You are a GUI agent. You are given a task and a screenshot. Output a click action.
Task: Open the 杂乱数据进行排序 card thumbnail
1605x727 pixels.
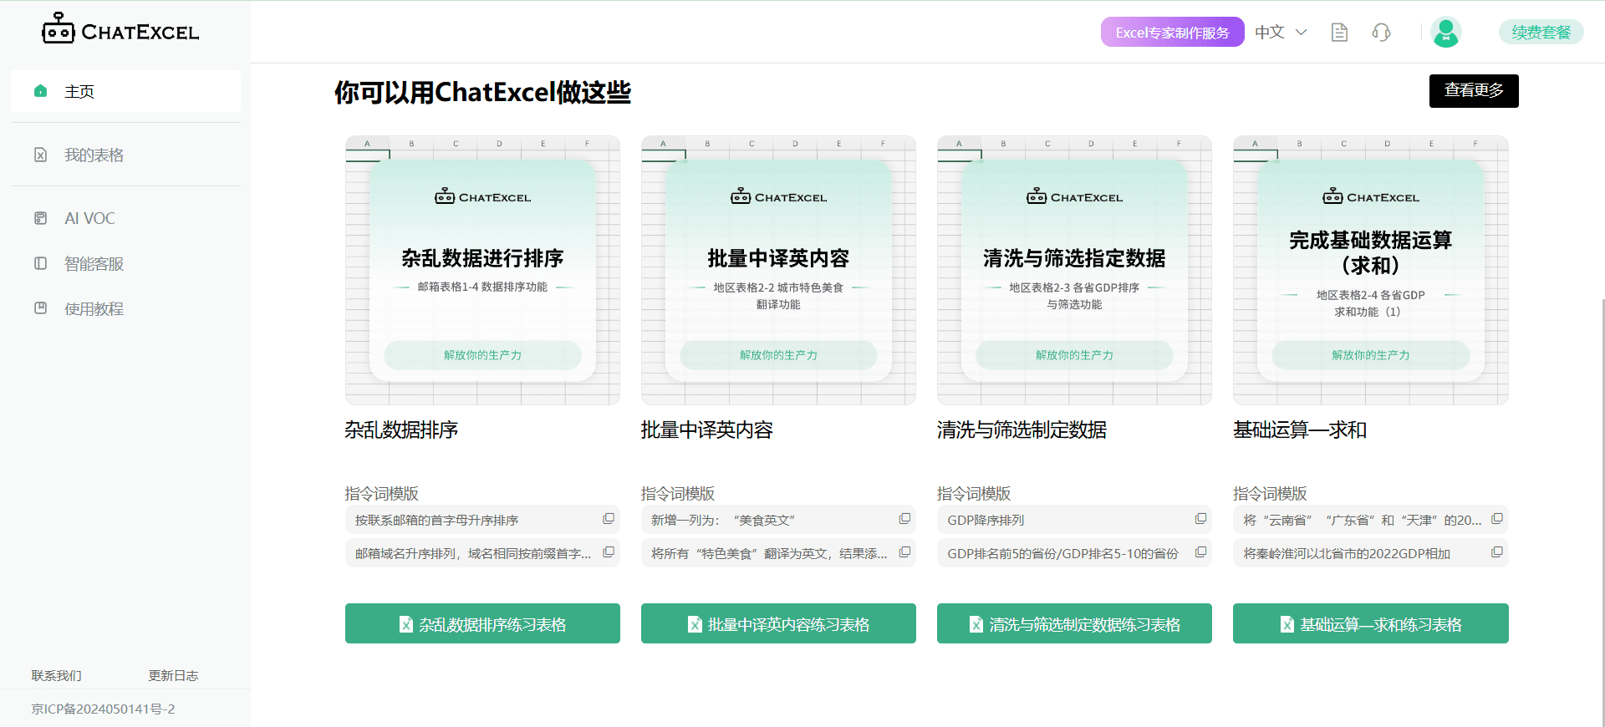coord(482,270)
